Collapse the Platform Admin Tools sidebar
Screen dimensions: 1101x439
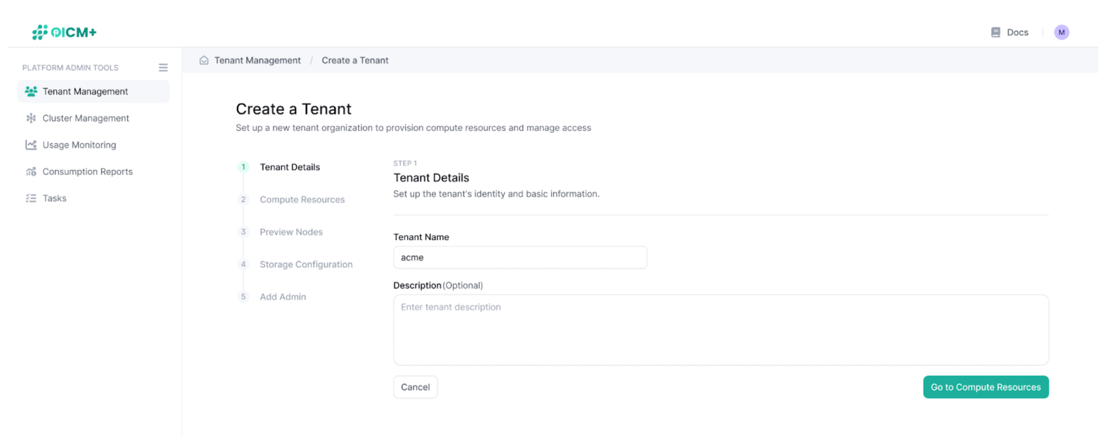[x=163, y=68]
